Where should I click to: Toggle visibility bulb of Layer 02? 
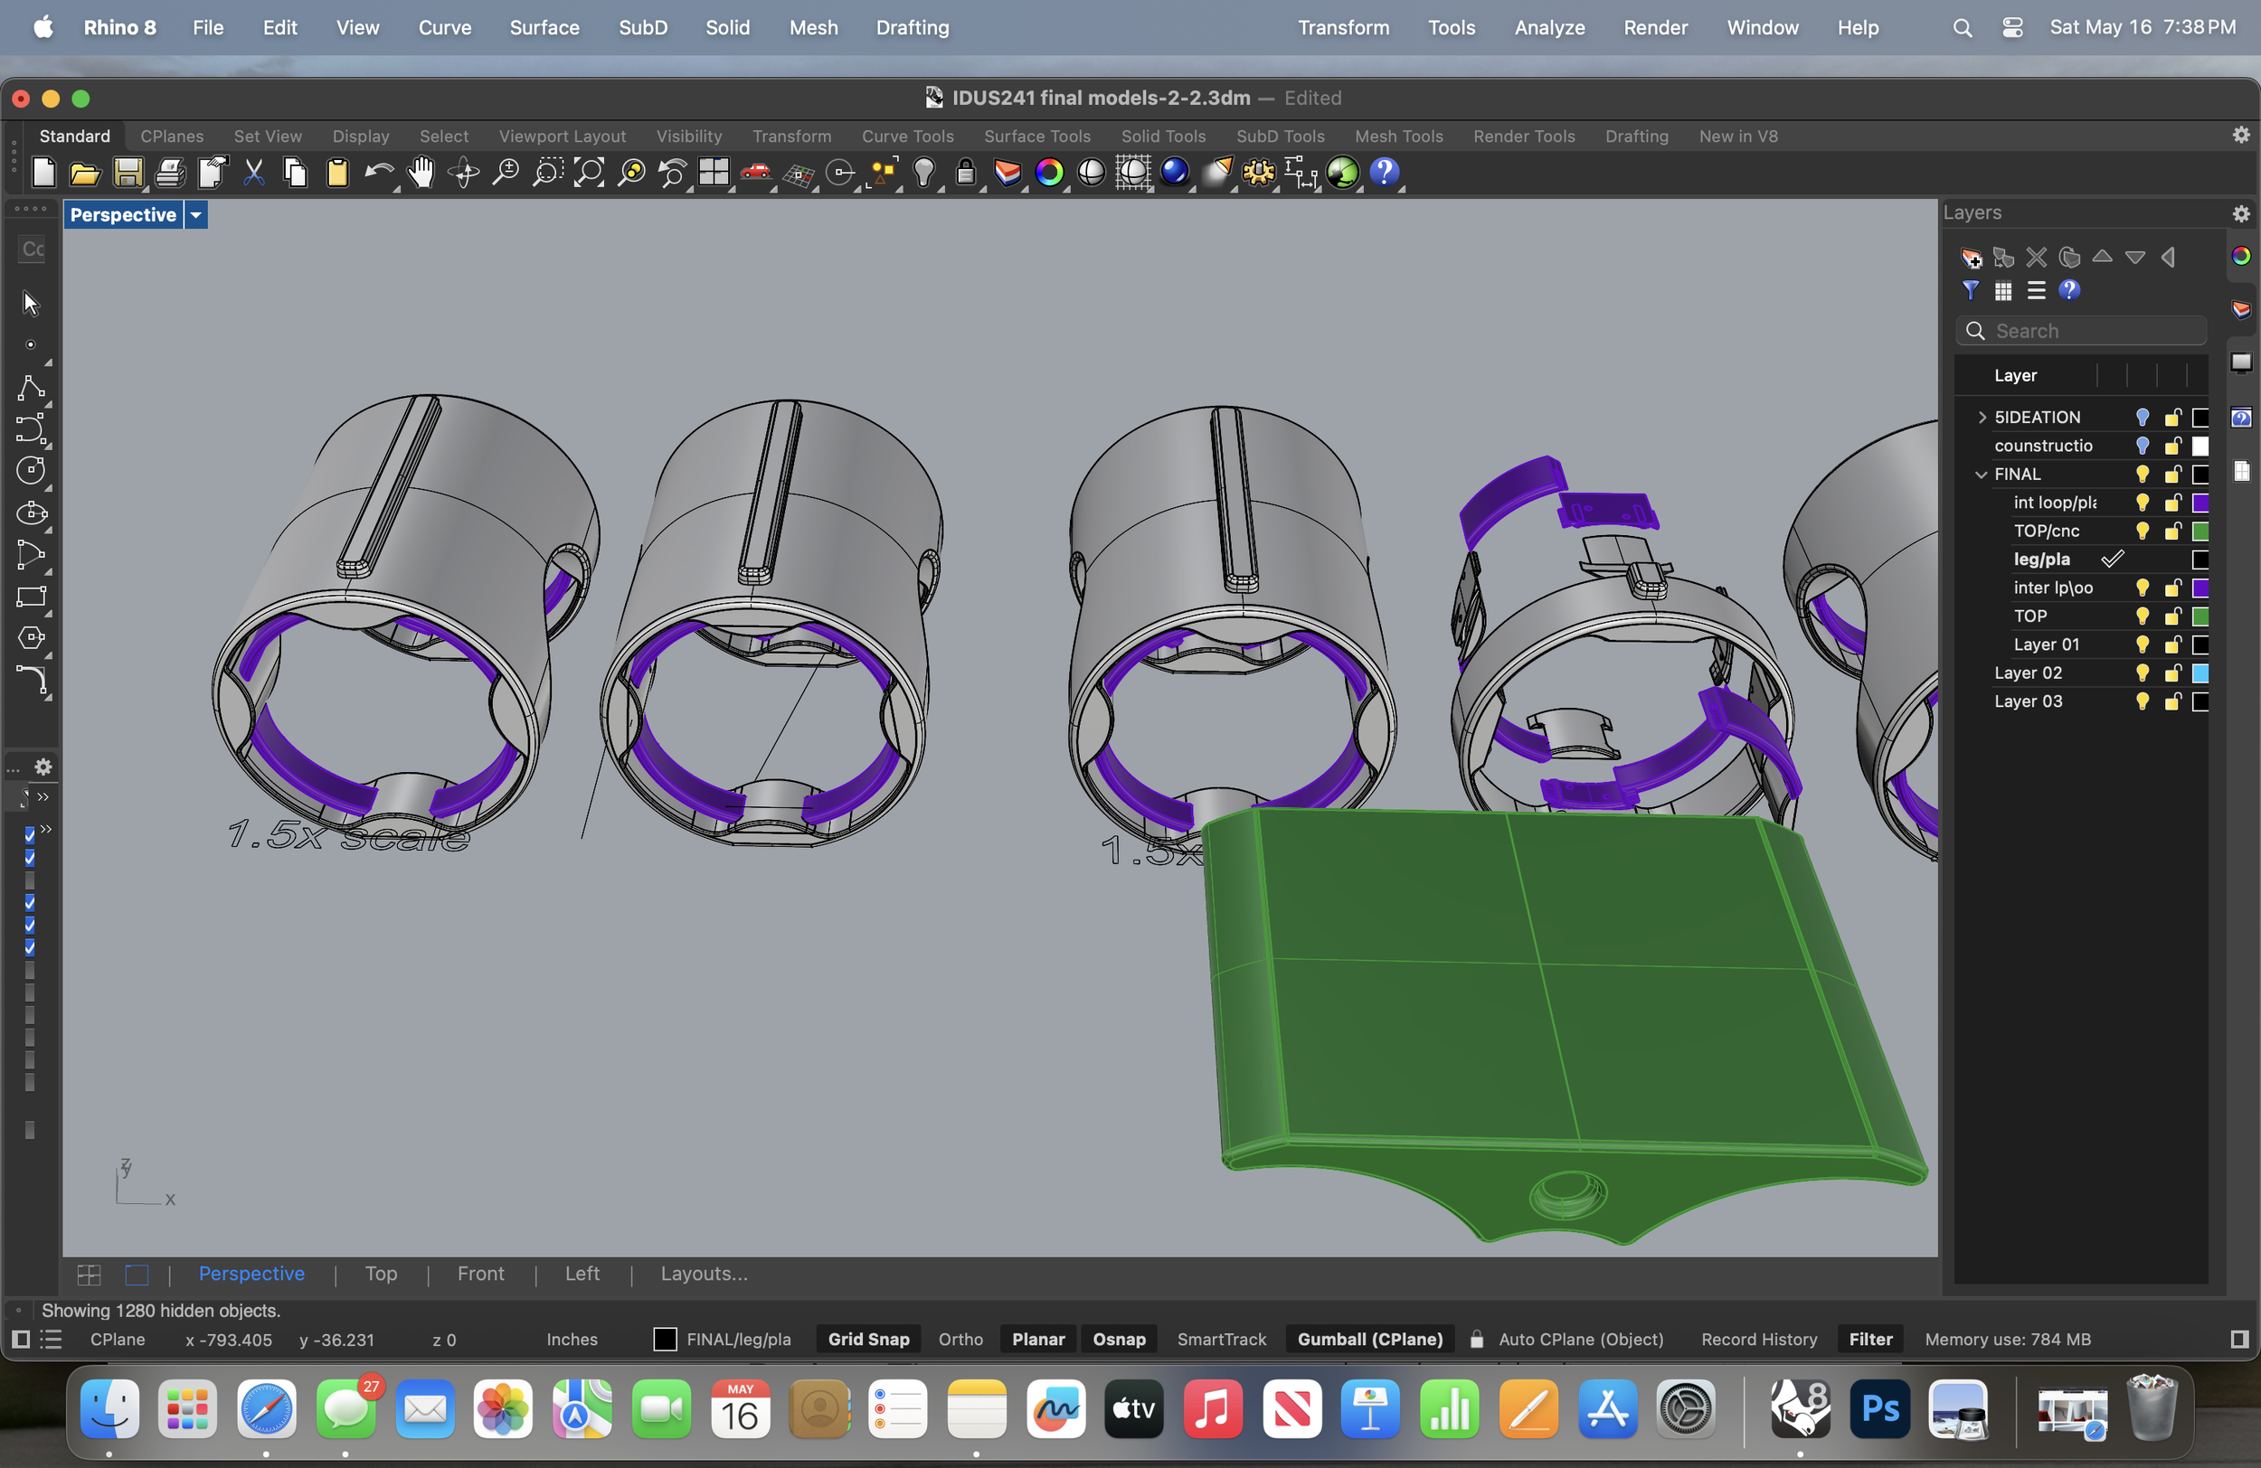coord(2143,673)
